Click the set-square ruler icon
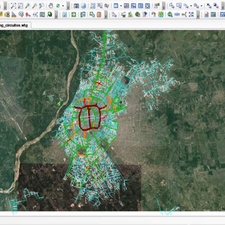The image size is (225, 225). (14, 15)
